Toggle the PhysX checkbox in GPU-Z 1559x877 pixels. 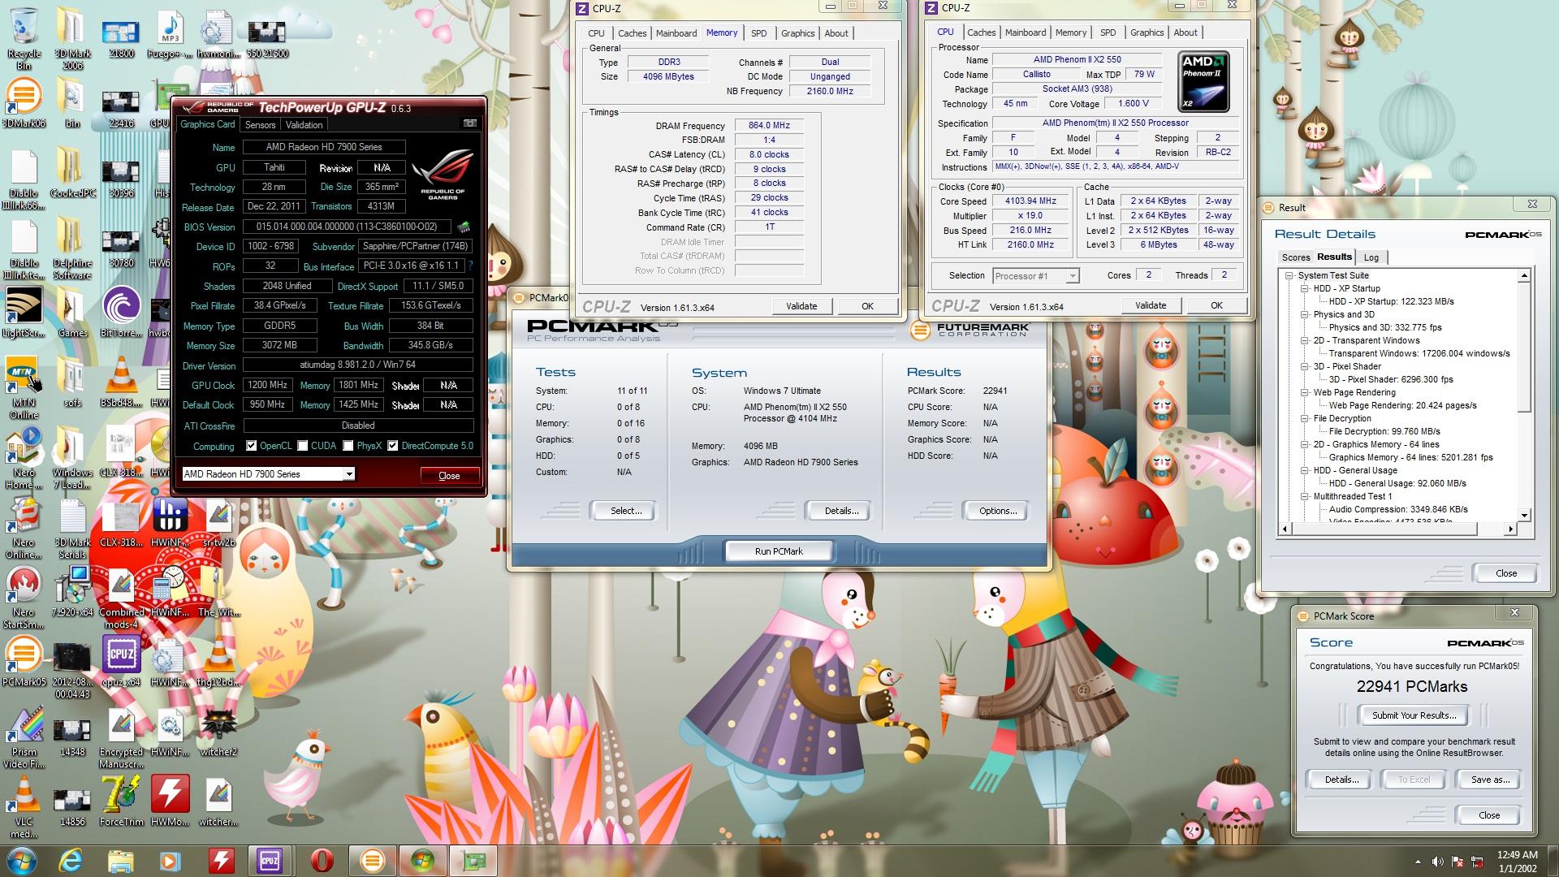coord(348,446)
